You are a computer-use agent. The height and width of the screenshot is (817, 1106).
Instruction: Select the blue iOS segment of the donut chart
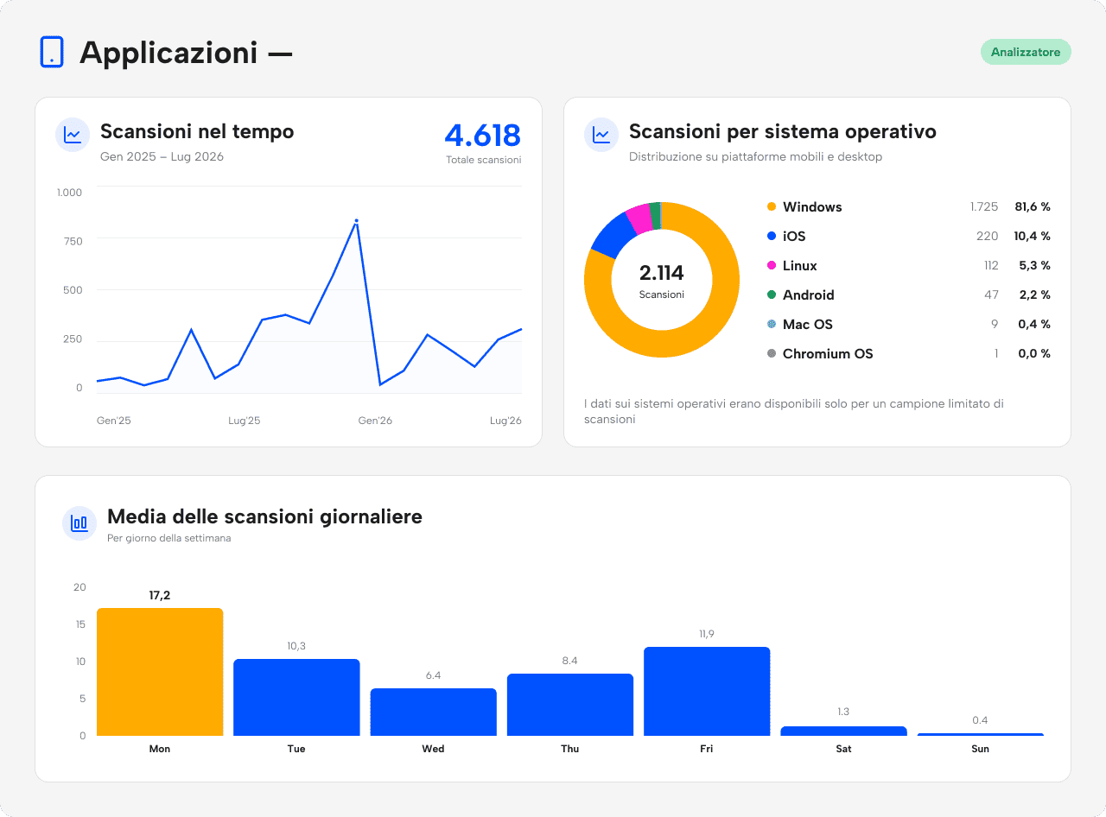pos(613,235)
